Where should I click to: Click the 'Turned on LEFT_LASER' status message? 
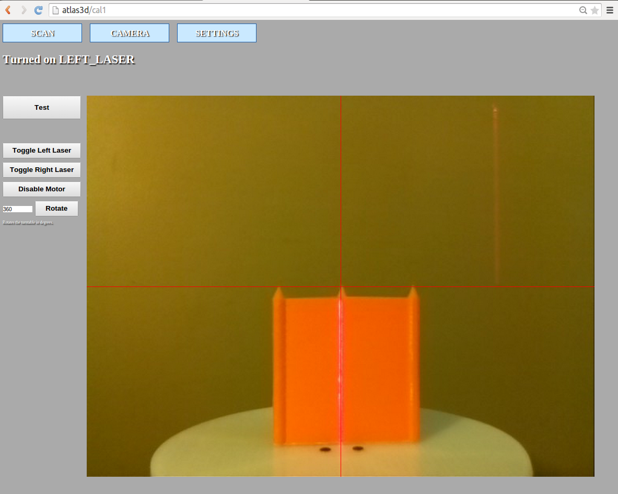tap(69, 60)
